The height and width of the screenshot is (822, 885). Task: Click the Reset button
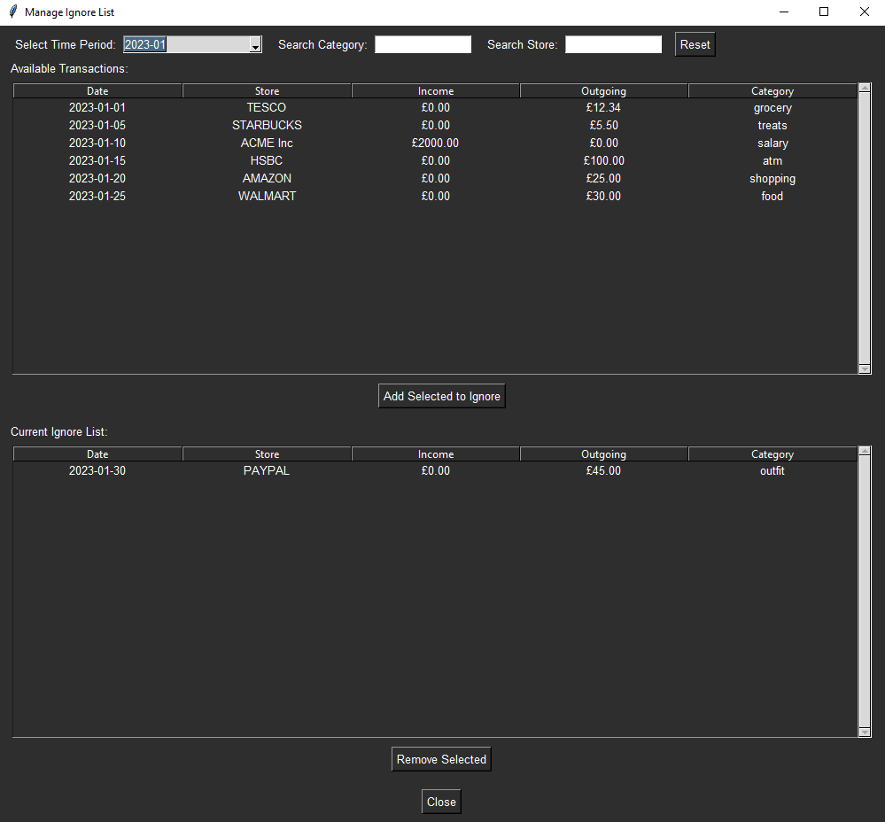click(695, 44)
